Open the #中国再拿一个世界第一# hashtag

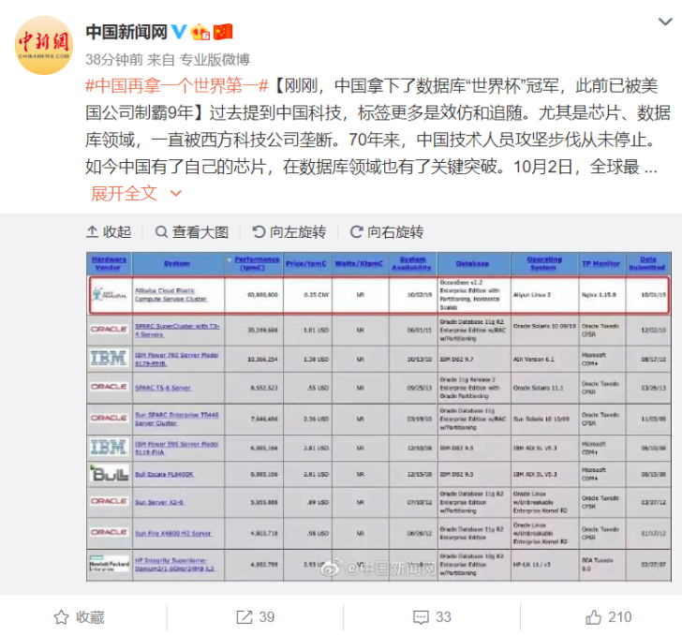pos(176,86)
